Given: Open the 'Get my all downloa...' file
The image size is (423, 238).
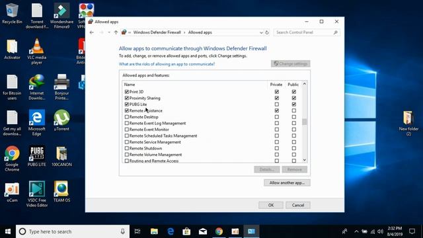Looking at the screenshot, I should (12, 123).
